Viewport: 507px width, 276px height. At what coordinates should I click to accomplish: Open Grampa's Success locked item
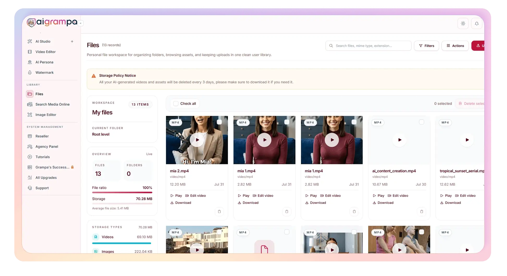(x=52, y=167)
